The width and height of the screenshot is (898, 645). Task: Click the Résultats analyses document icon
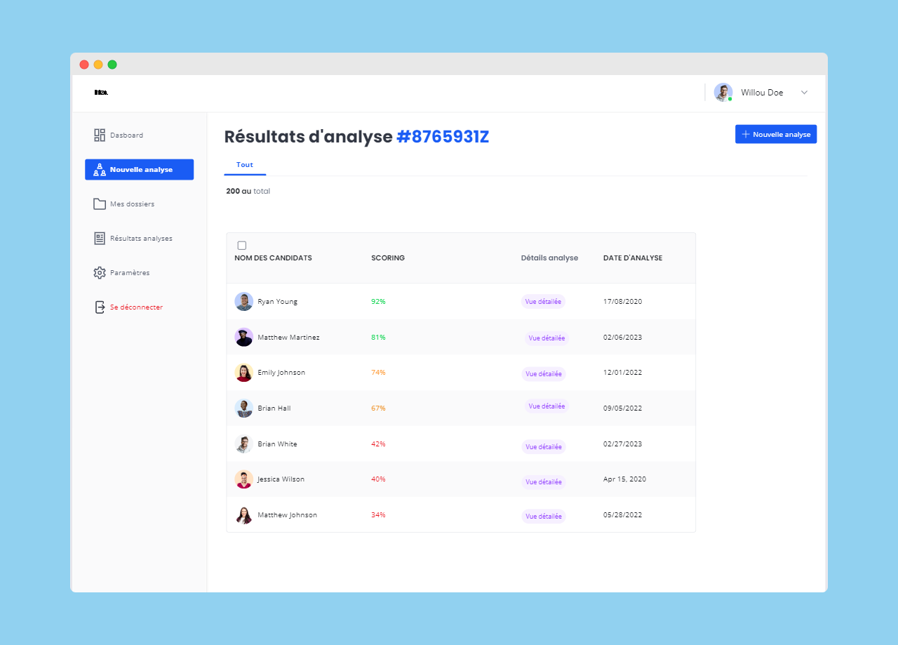tap(100, 238)
